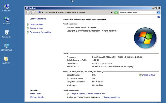
Task: Click the shield icon beside Remote settings
Action: pos(28,28)
